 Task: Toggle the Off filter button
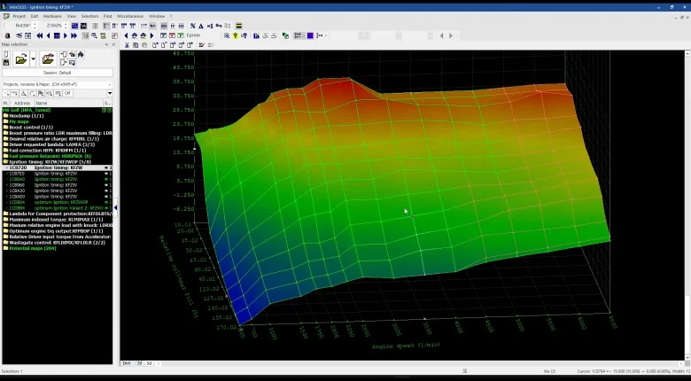coord(67,93)
